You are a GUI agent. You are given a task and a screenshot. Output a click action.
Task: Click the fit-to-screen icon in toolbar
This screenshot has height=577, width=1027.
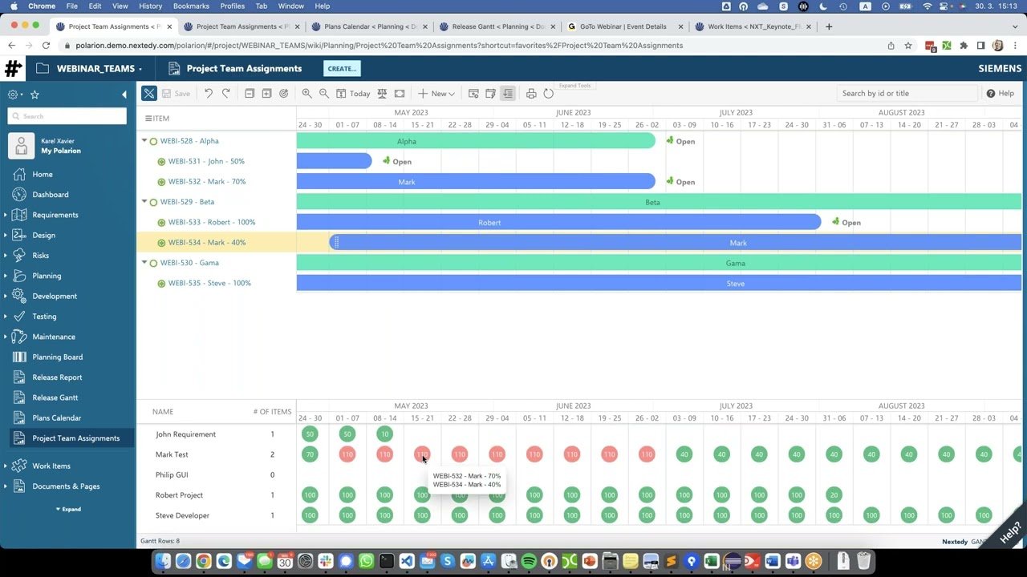pyautogui.click(x=400, y=94)
